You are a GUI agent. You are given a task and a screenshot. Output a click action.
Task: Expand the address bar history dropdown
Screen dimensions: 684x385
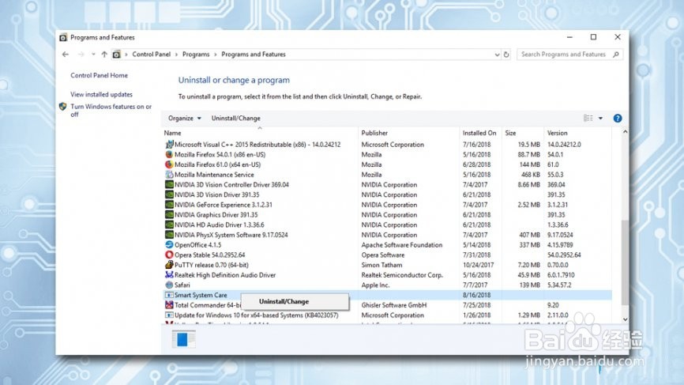[497, 55]
